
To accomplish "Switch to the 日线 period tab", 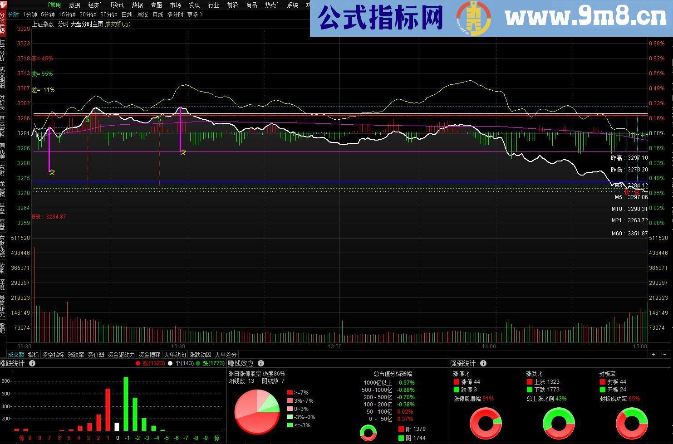I will pyautogui.click(x=128, y=15).
